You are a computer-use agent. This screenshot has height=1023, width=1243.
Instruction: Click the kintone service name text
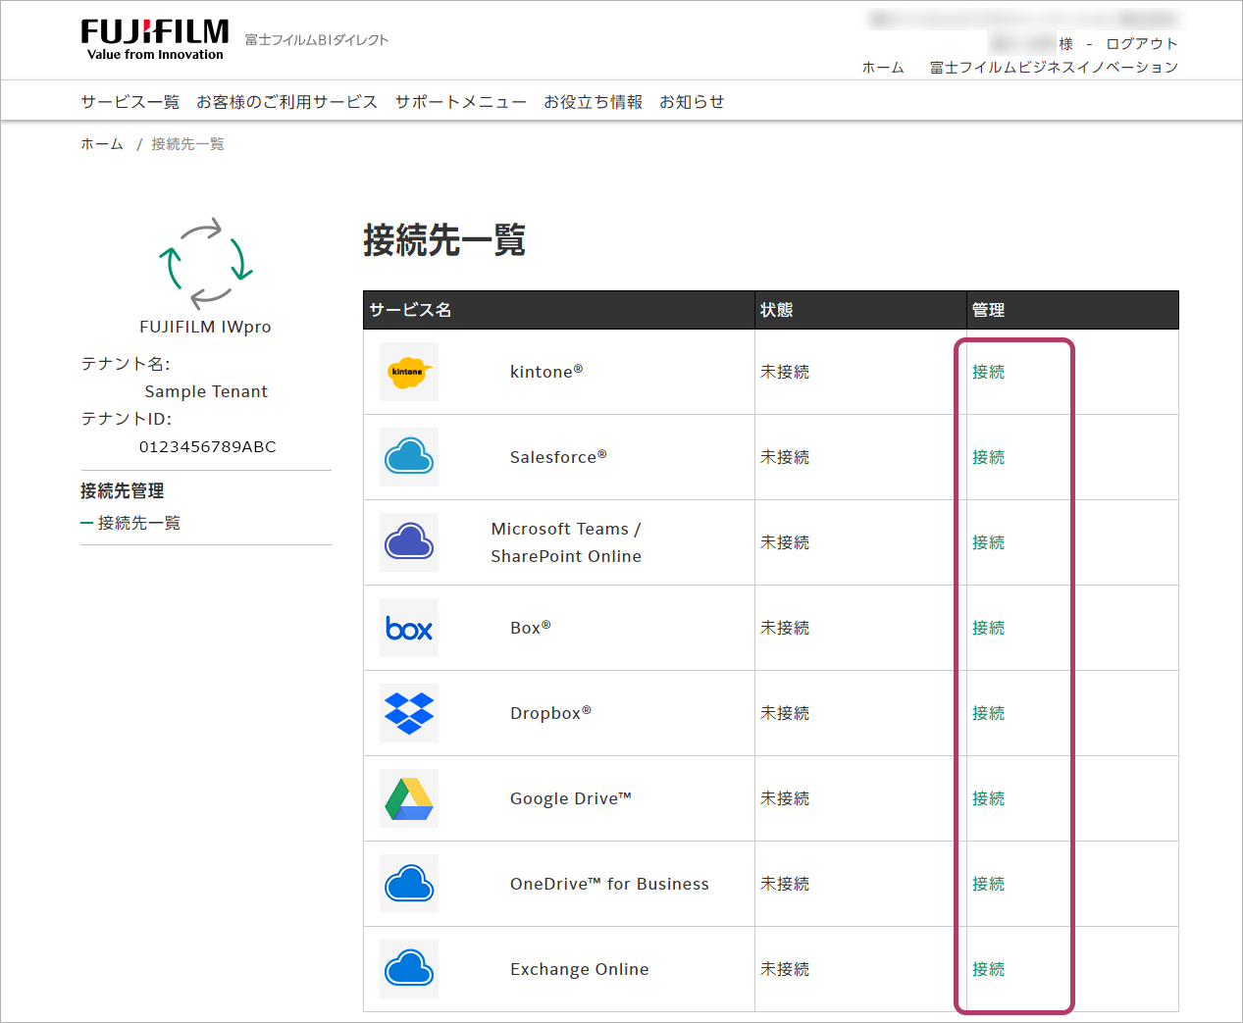click(x=546, y=372)
